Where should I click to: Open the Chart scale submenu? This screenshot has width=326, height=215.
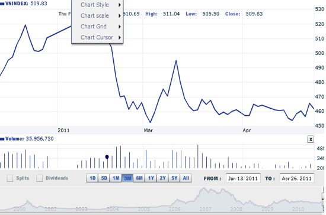point(98,15)
